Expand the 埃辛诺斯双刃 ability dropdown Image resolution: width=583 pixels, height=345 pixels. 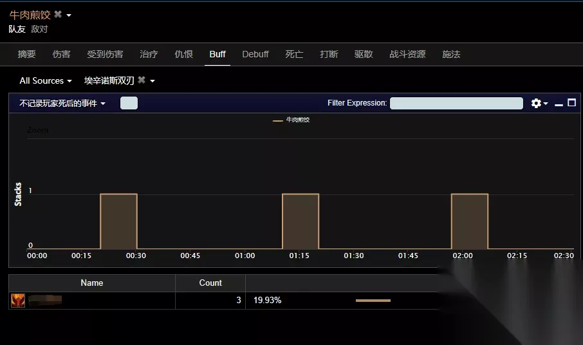point(153,81)
